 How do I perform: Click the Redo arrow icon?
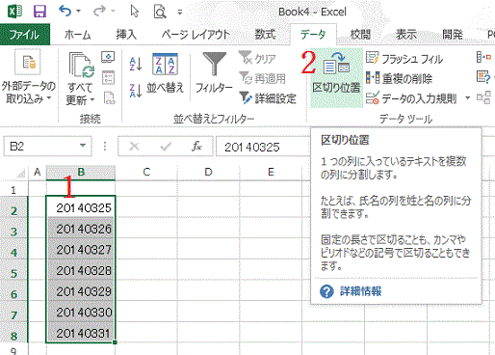click(99, 12)
